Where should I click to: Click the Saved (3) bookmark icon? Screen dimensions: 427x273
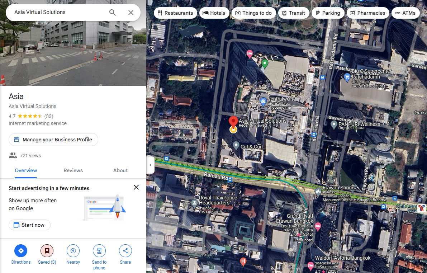[x=47, y=251]
